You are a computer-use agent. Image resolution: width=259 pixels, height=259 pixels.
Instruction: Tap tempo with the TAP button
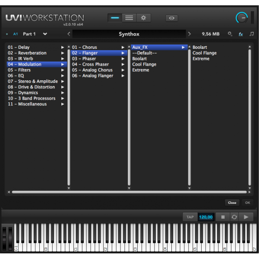coord(190,217)
